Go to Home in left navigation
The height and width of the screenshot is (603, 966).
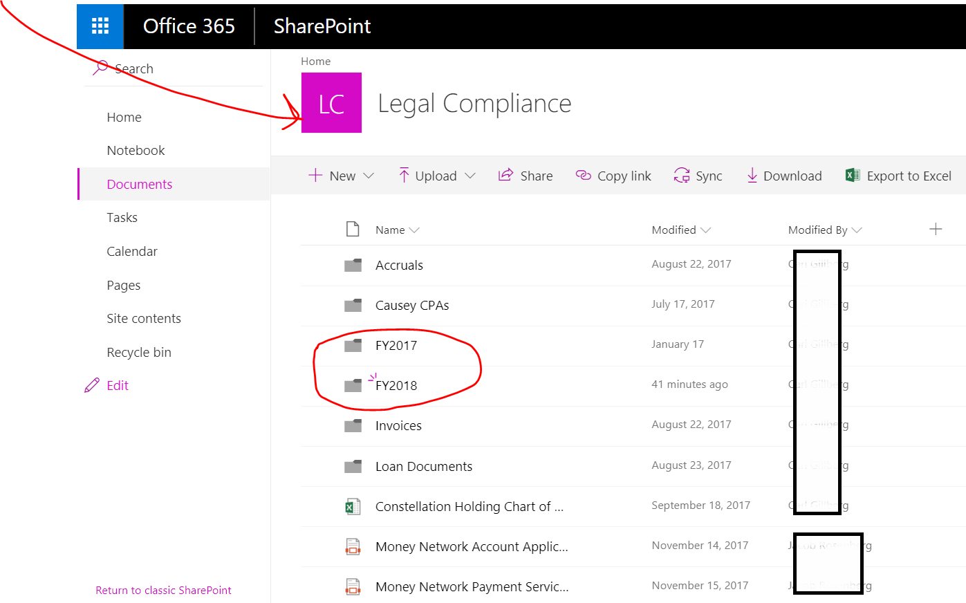pyautogui.click(x=124, y=117)
